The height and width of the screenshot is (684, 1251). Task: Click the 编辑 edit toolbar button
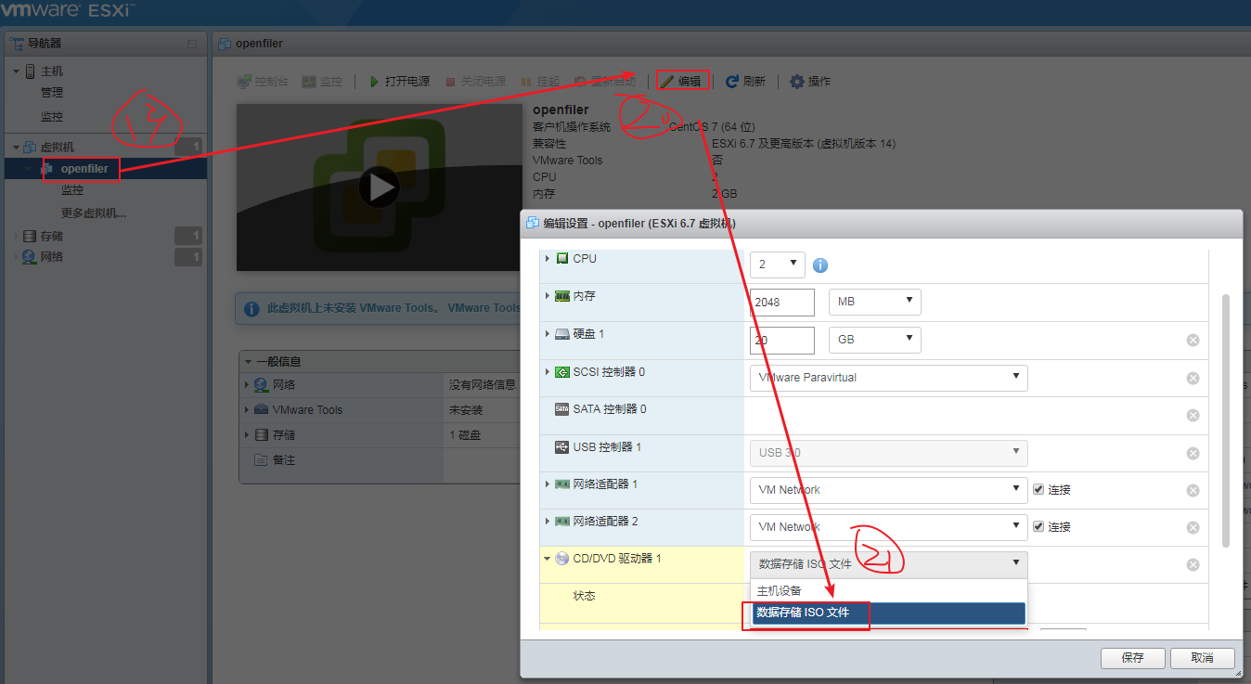coord(683,82)
